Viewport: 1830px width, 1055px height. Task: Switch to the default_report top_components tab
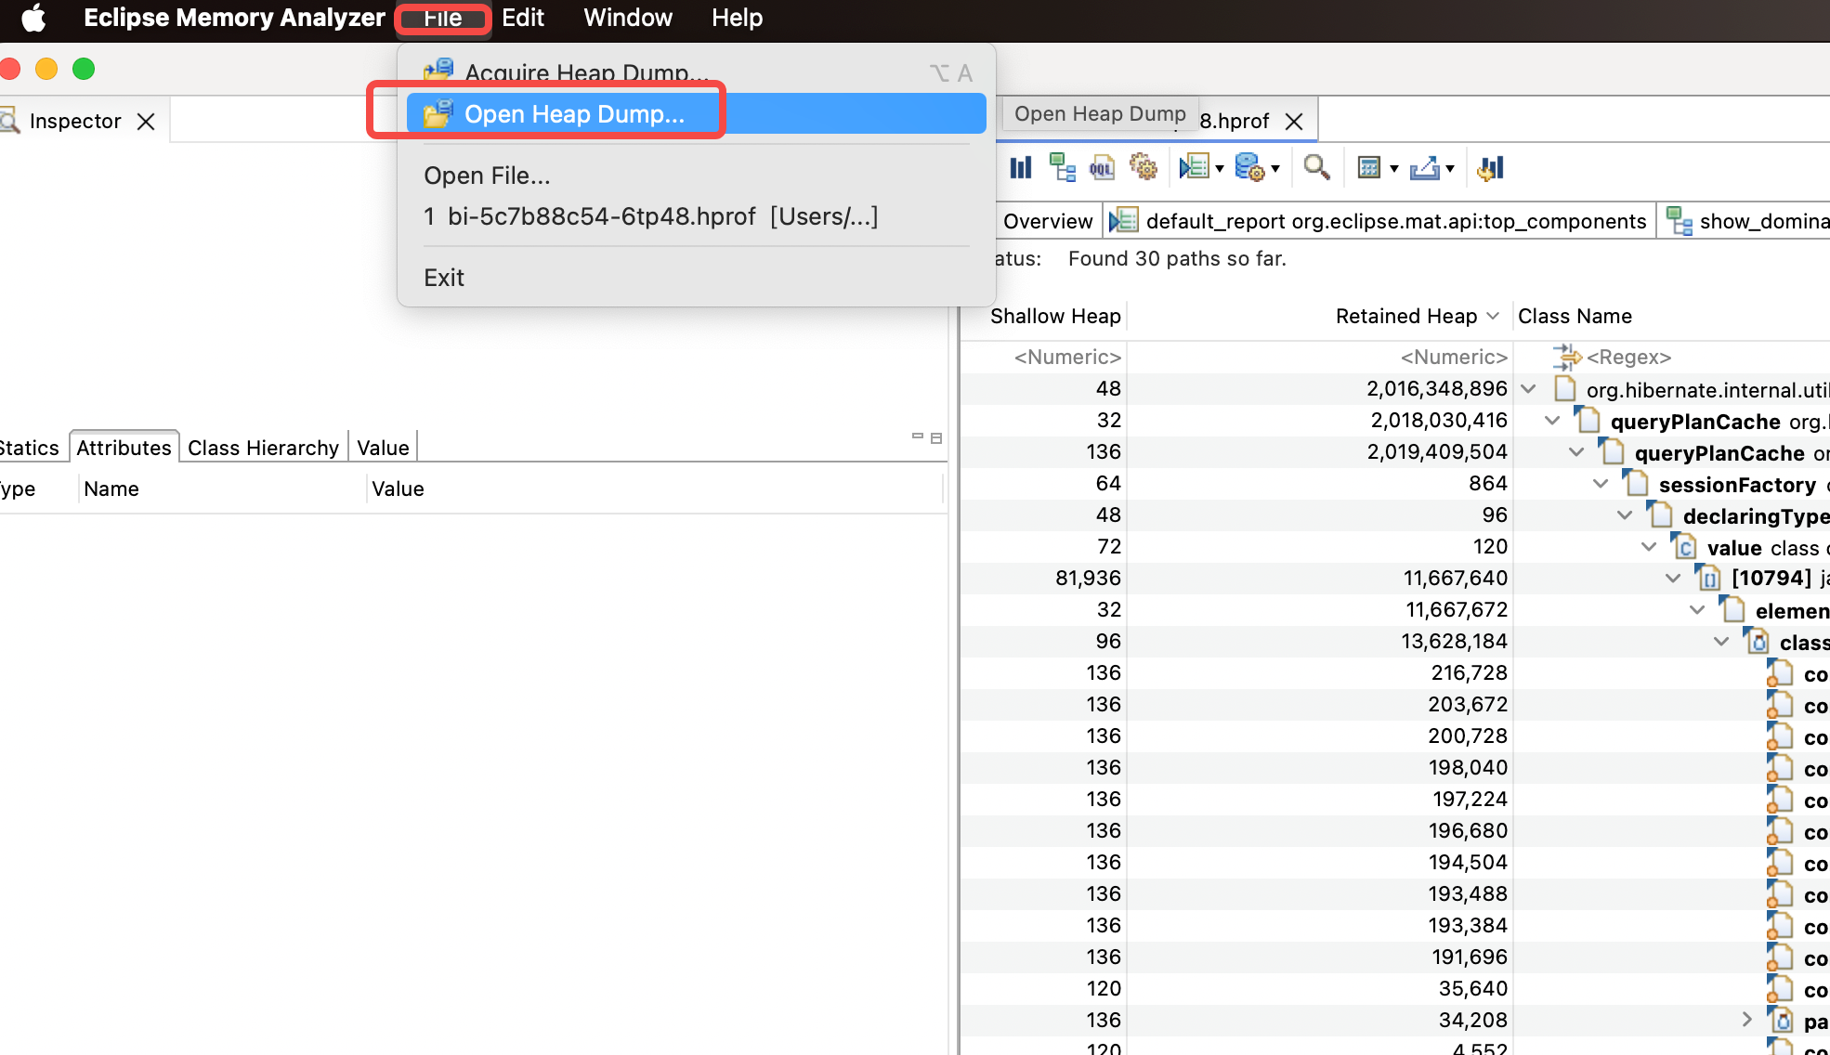pos(1379,221)
